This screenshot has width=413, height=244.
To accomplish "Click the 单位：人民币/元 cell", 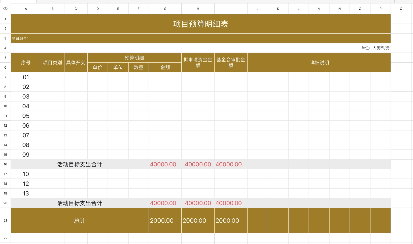I will (375, 48).
